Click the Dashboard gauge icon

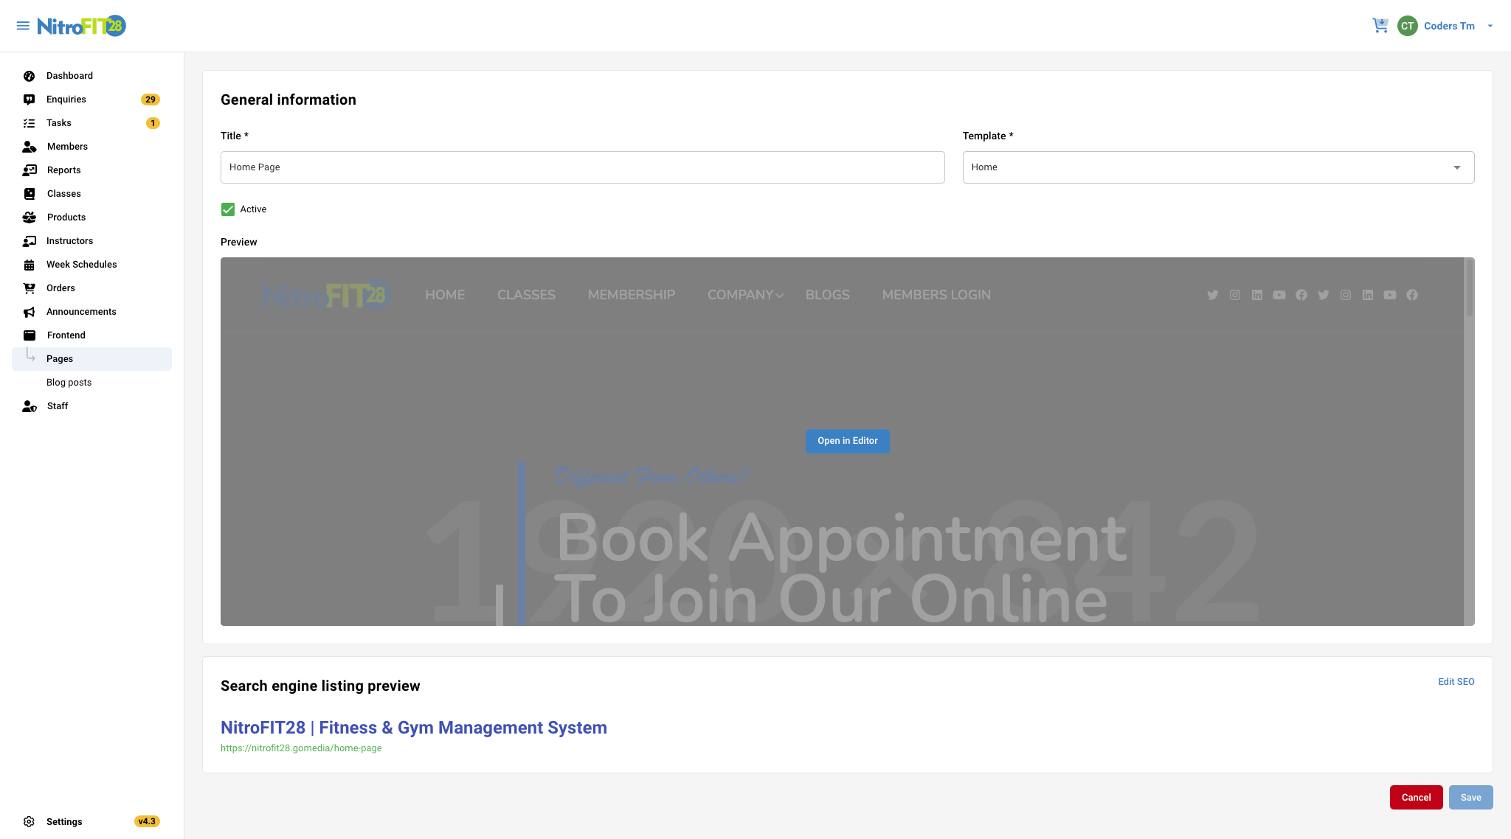pos(30,76)
